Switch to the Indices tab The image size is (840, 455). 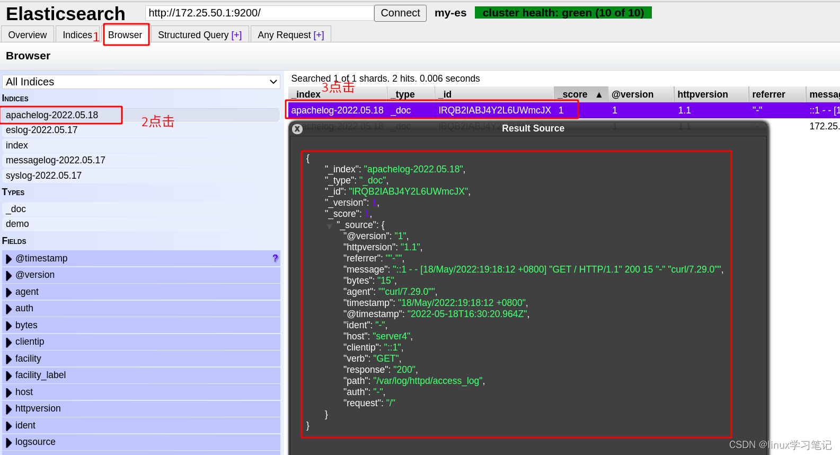(x=77, y=34)
